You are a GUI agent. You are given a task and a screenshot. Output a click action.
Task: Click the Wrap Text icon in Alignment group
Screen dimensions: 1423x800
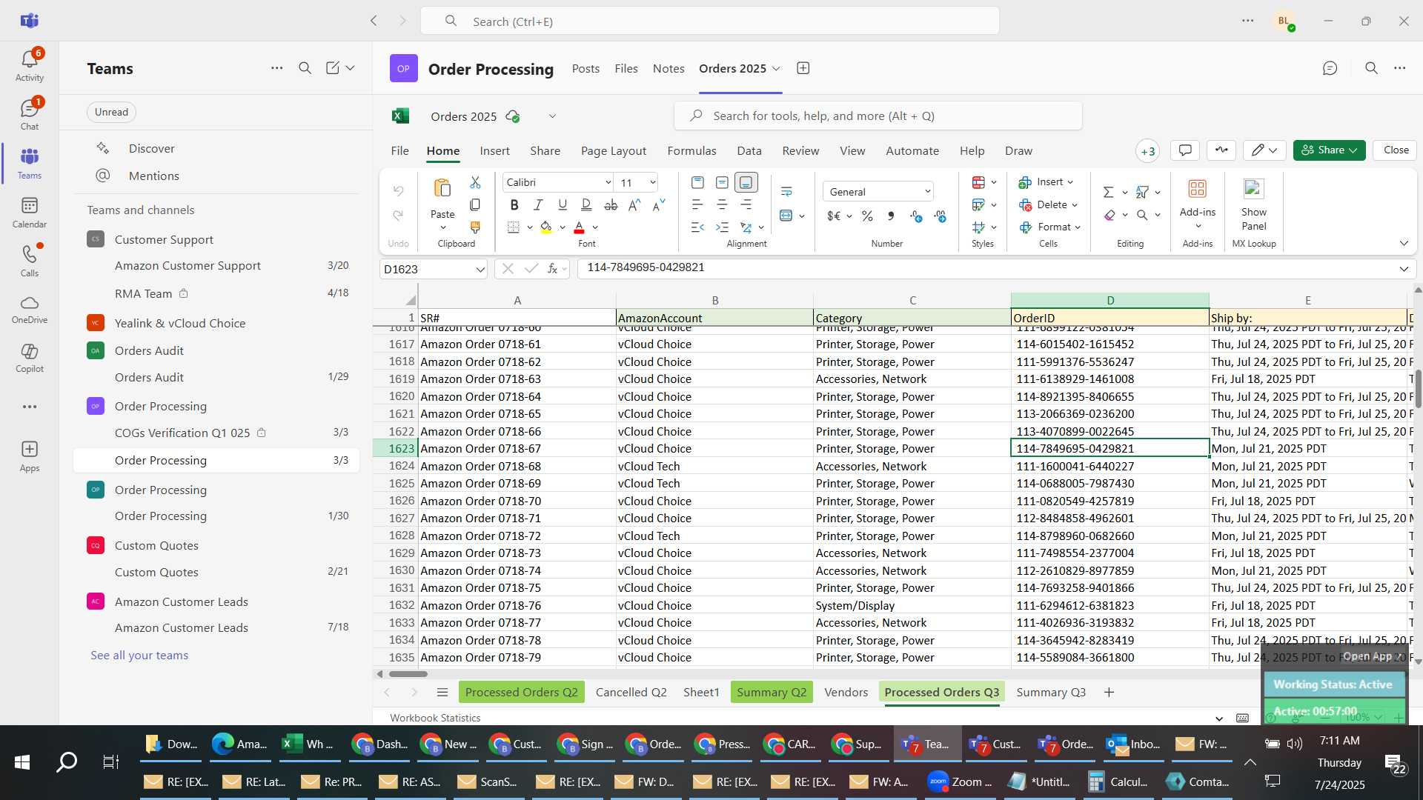point(786,192)
